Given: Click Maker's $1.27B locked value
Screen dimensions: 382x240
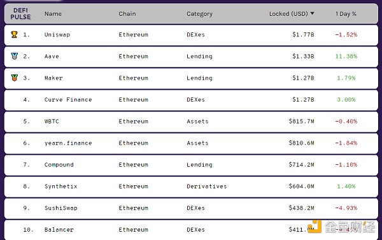Looking at the screenshot, I should [x=303, y=78].
